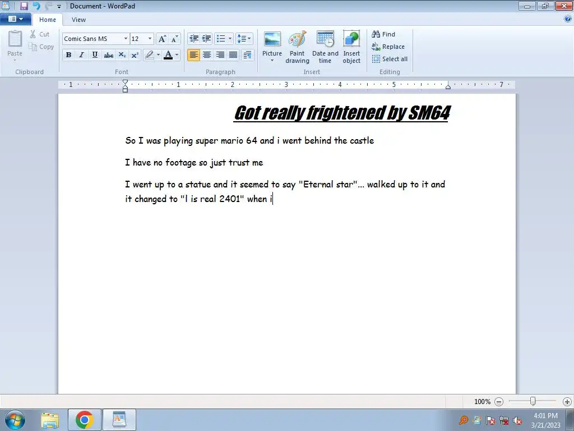Toggle Strikethrough formatting
This screenshot has width=574, height=431.
[x=108, y=55]
